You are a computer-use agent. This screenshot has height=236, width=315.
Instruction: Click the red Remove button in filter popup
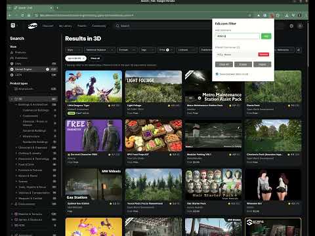tap(264, 54)
